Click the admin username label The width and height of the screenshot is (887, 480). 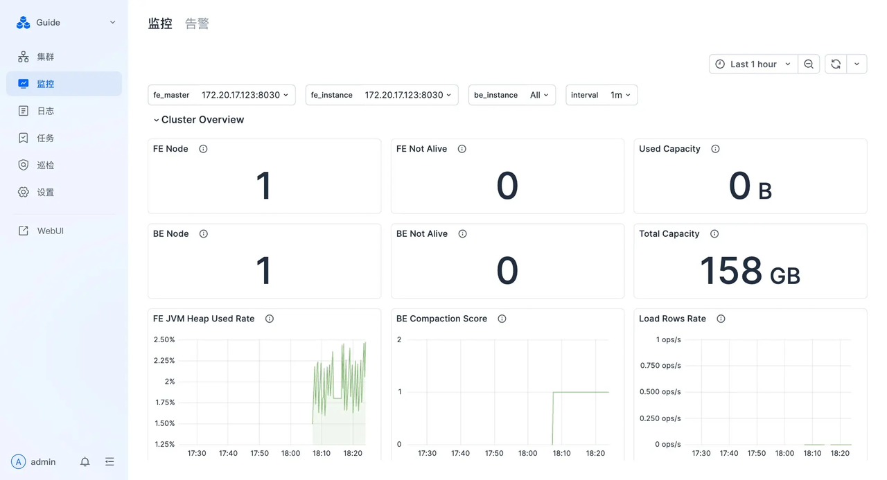[x=43, y=462]
